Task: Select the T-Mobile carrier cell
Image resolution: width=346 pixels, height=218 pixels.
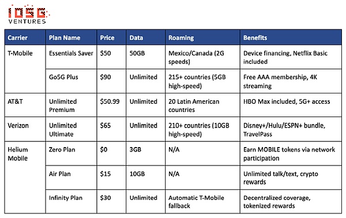Action: pos(25,69)
